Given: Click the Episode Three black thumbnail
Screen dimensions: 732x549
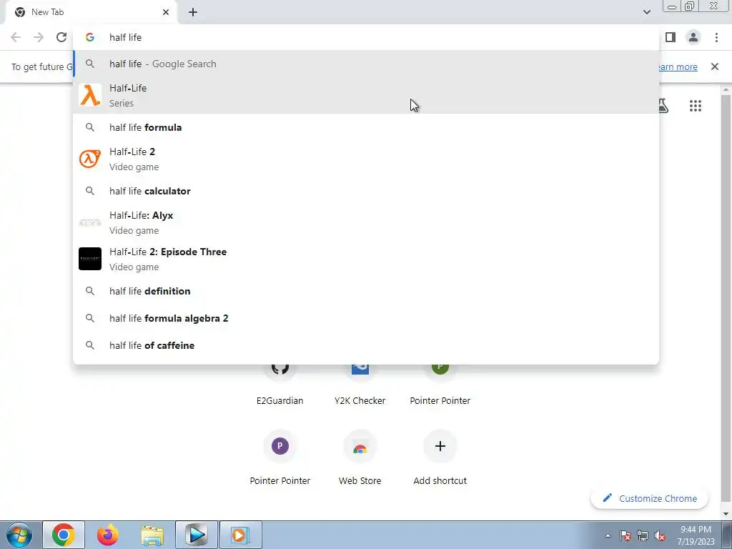Looking at the screenshot, I should point(90,259).
